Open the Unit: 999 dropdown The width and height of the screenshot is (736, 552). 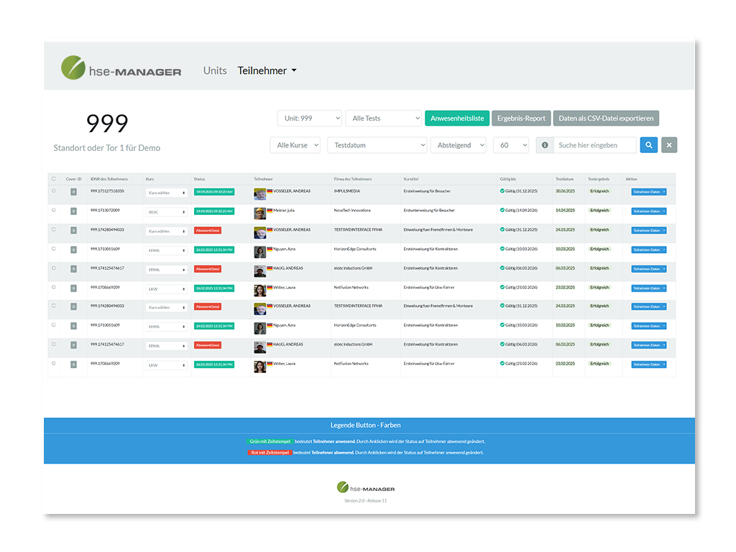pyautogui.click(x=310, y=119)
